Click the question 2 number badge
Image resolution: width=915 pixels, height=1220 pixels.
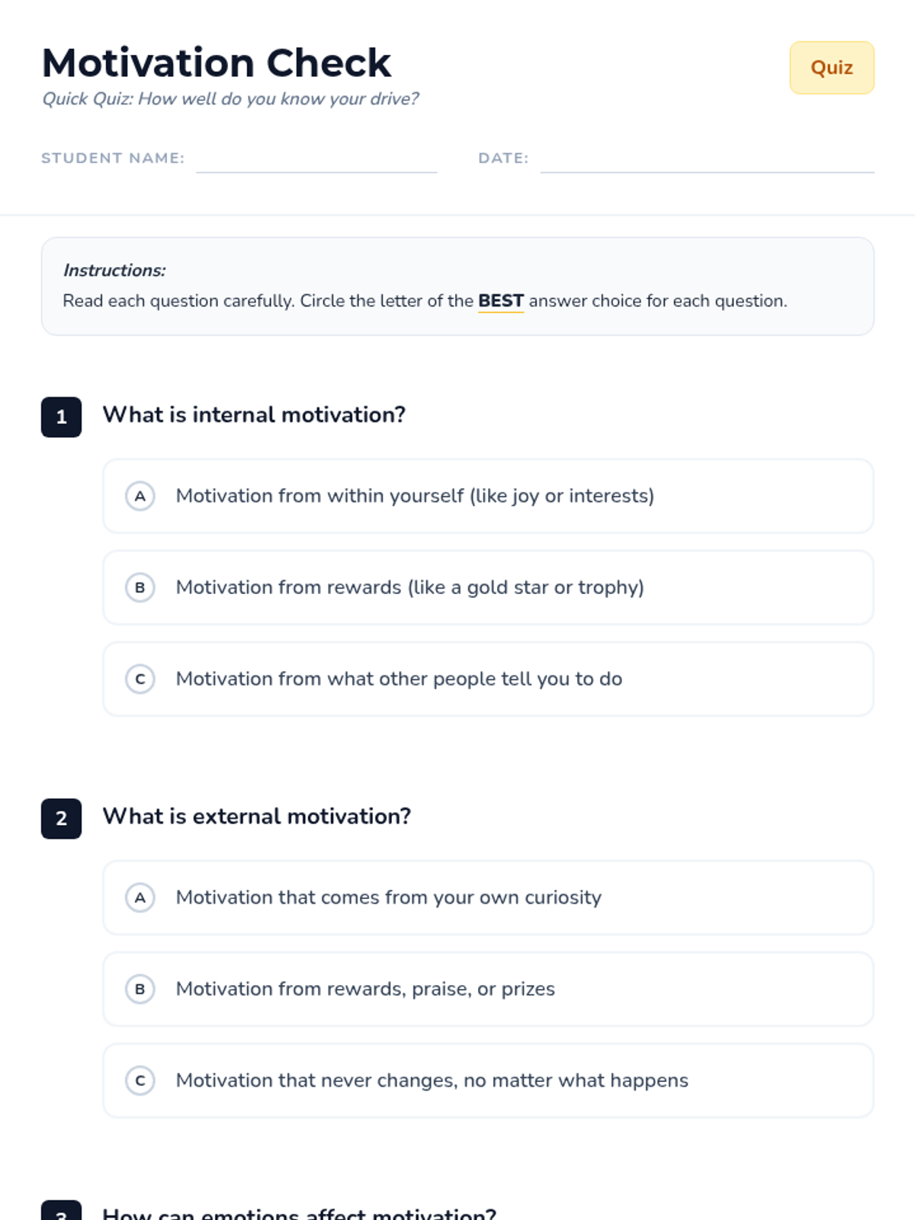pos(61,819)
